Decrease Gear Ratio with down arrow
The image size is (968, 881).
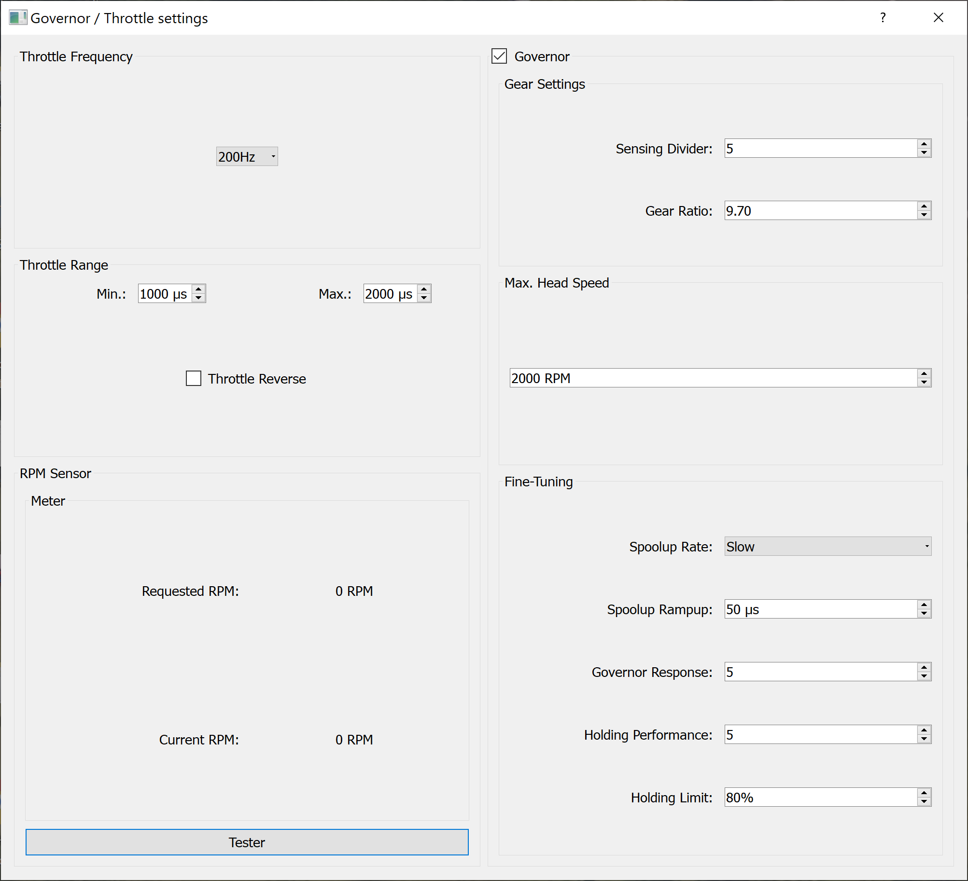[924, 215]
